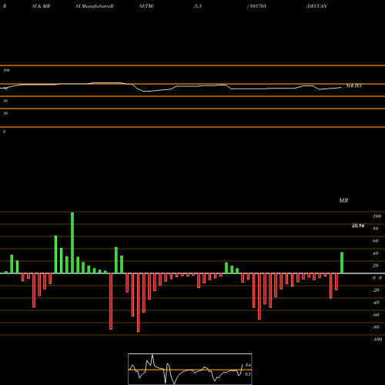Click the tallest green MR histogram bar

72,243
